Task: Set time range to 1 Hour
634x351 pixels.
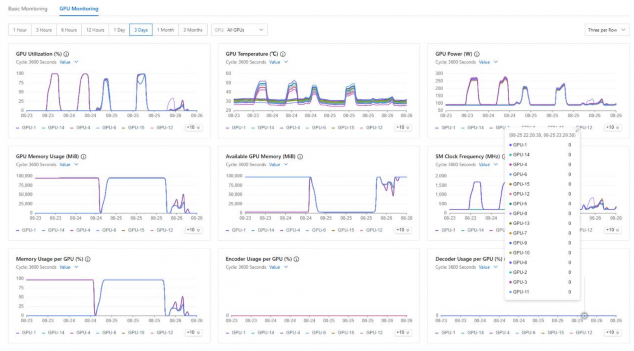Action: coord(20,30)
